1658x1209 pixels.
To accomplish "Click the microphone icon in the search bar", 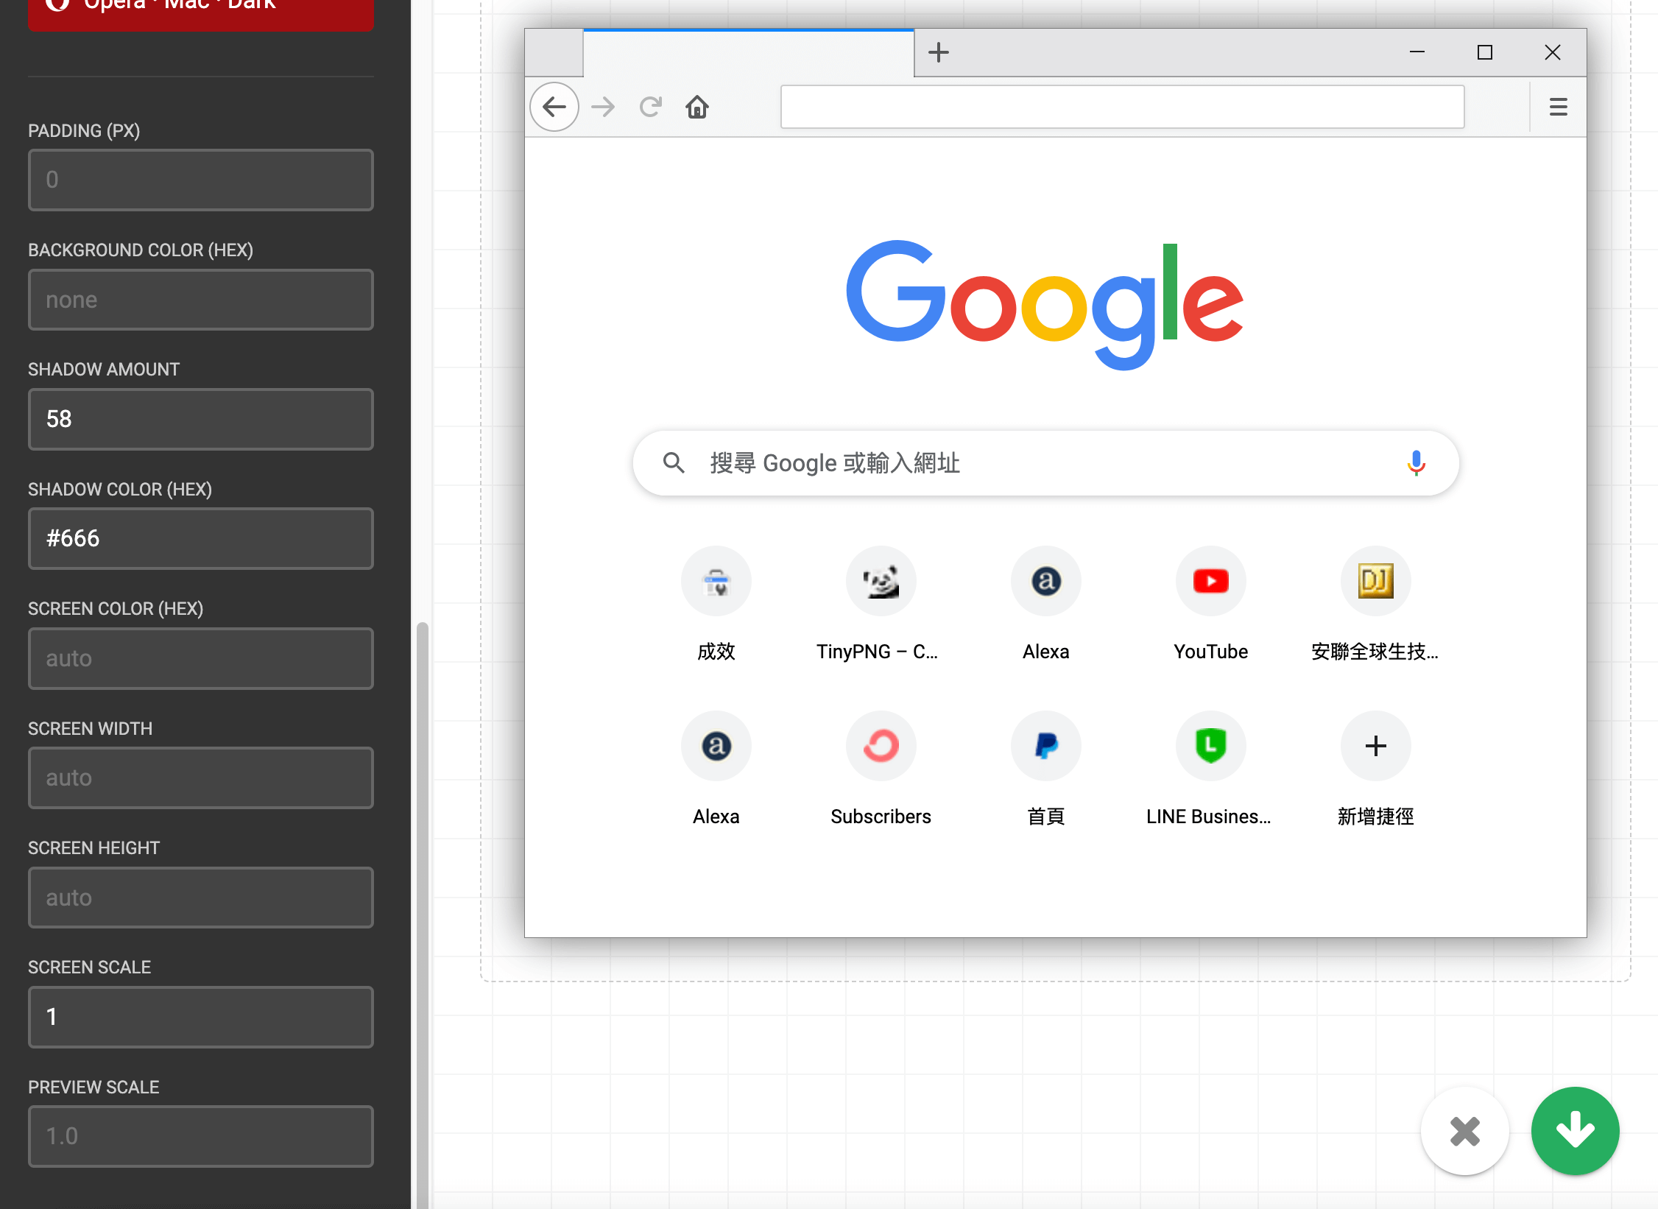I will pos(1416,463).
